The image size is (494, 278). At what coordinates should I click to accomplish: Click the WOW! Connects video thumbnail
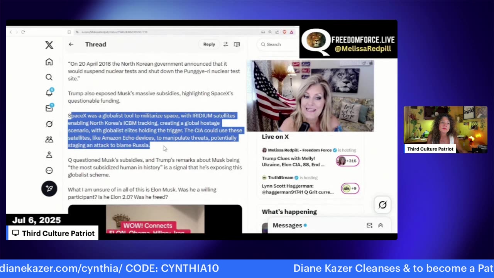(x=155, y=219)
